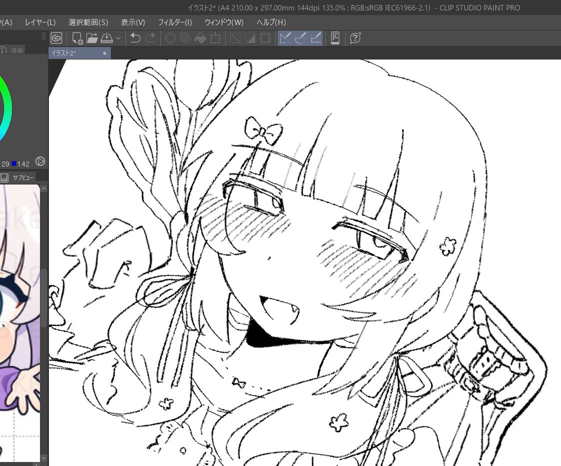Screen dimensions: 561x466
Task: Open the 選択範囲(S) menu
Action: click(88, 22)
